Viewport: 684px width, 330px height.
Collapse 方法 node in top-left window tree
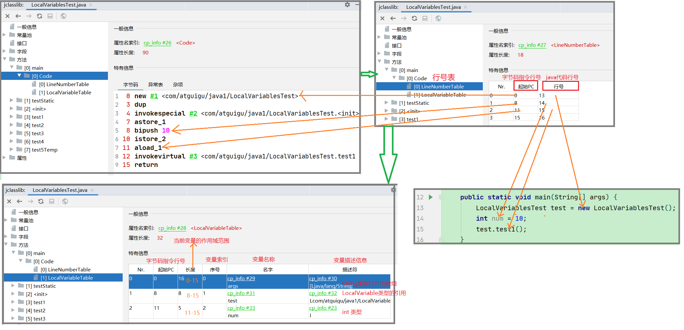[x=5, y=59]
